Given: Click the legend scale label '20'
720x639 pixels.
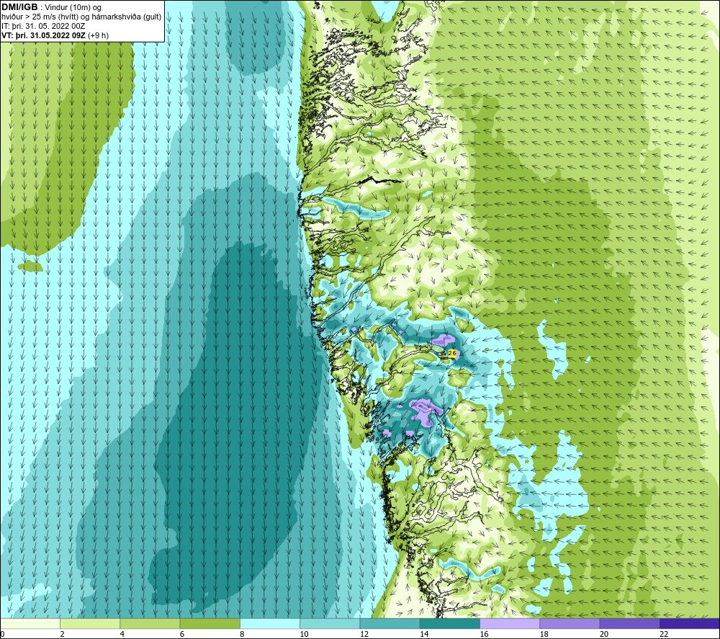Looking at the screenshot, I should pyautogui.click(x=604, y=634).
